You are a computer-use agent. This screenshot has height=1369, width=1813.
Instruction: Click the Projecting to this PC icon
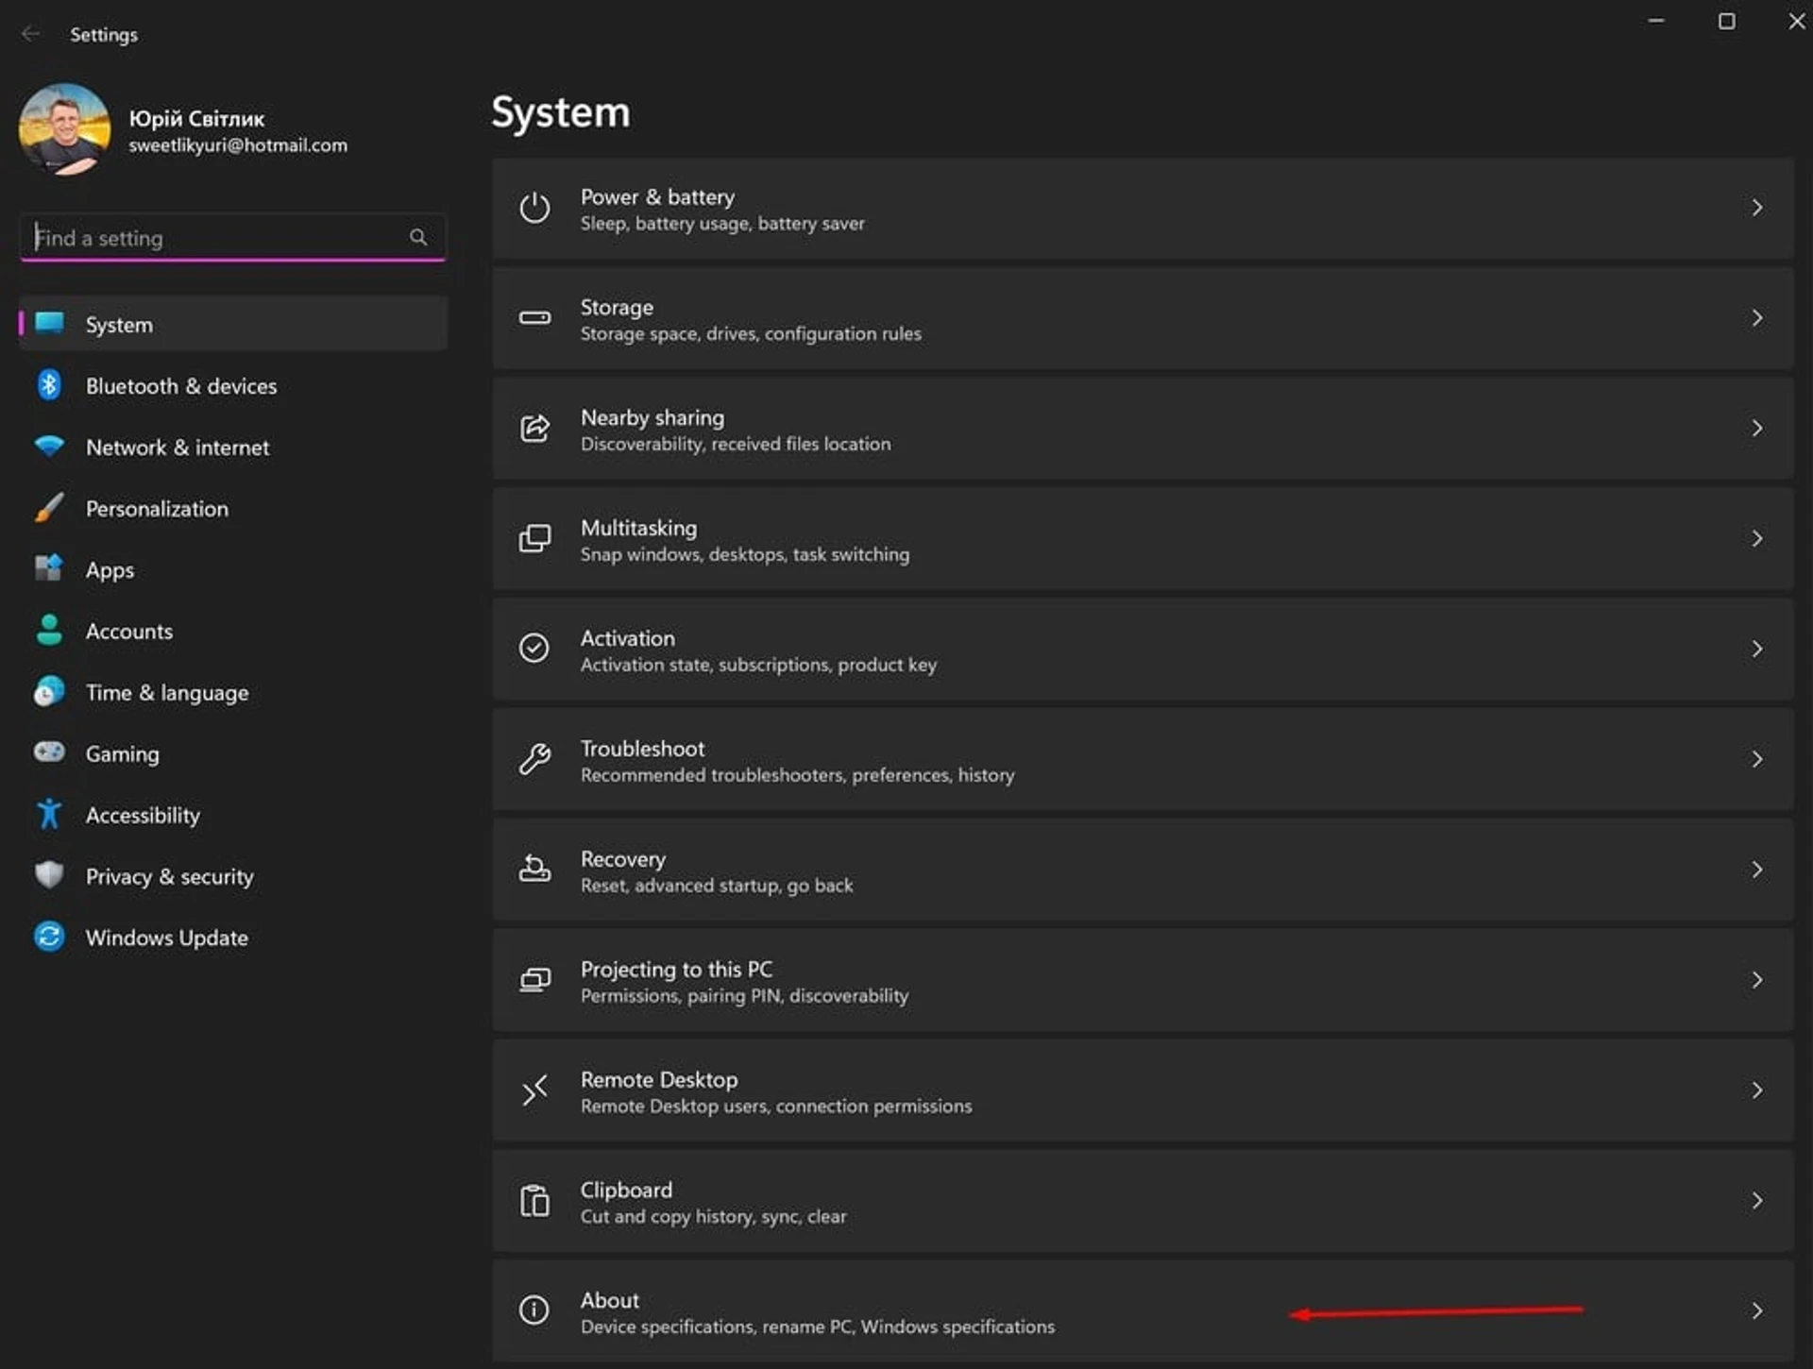(x=534, y=979)
